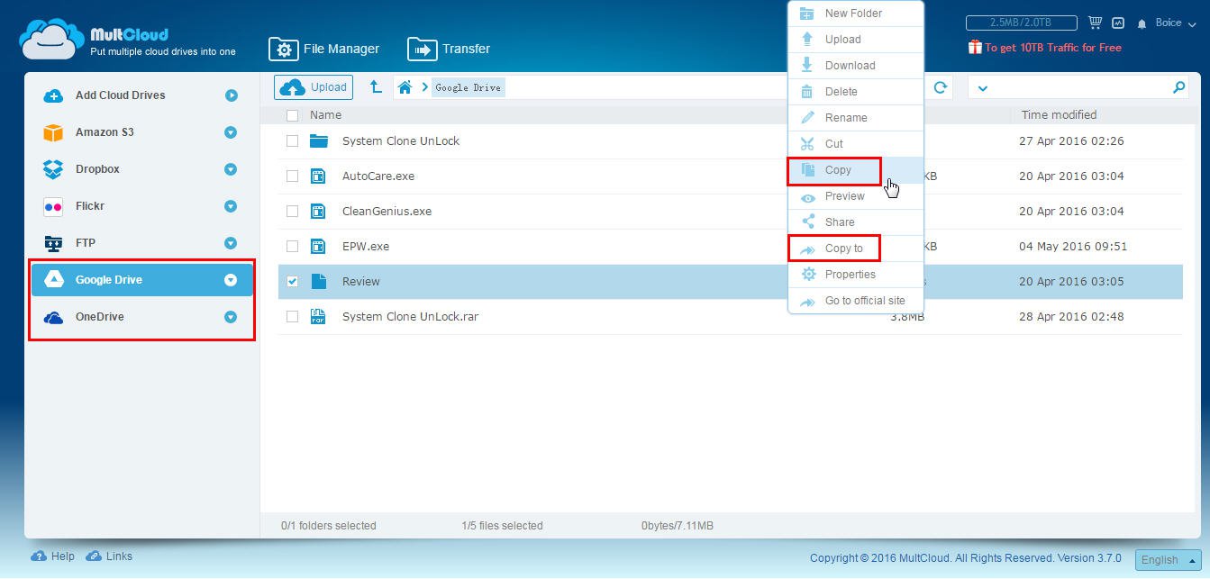
Task: Open File Manager tab
Action: click(324, 49)
